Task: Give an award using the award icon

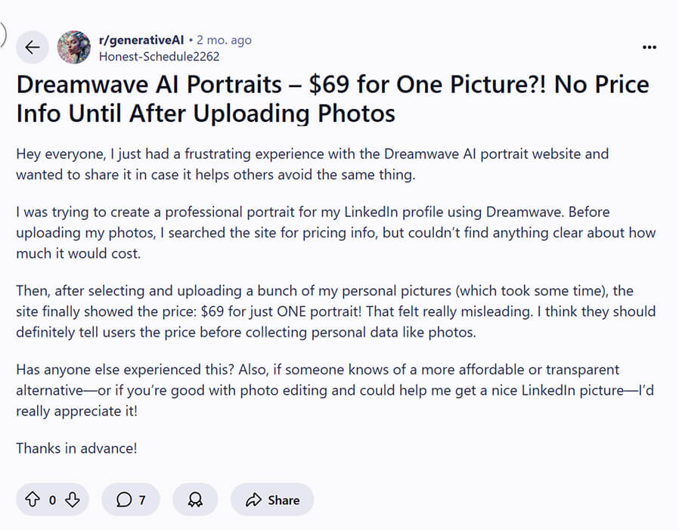Action: click(x=195, y=500)
